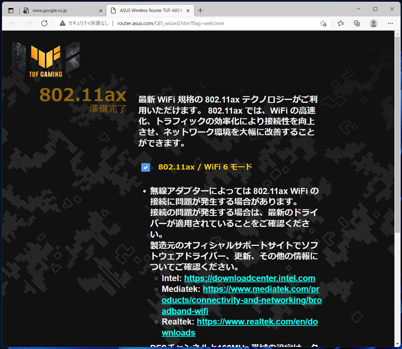Go back to previous page
402x349 pixels.
12,23
